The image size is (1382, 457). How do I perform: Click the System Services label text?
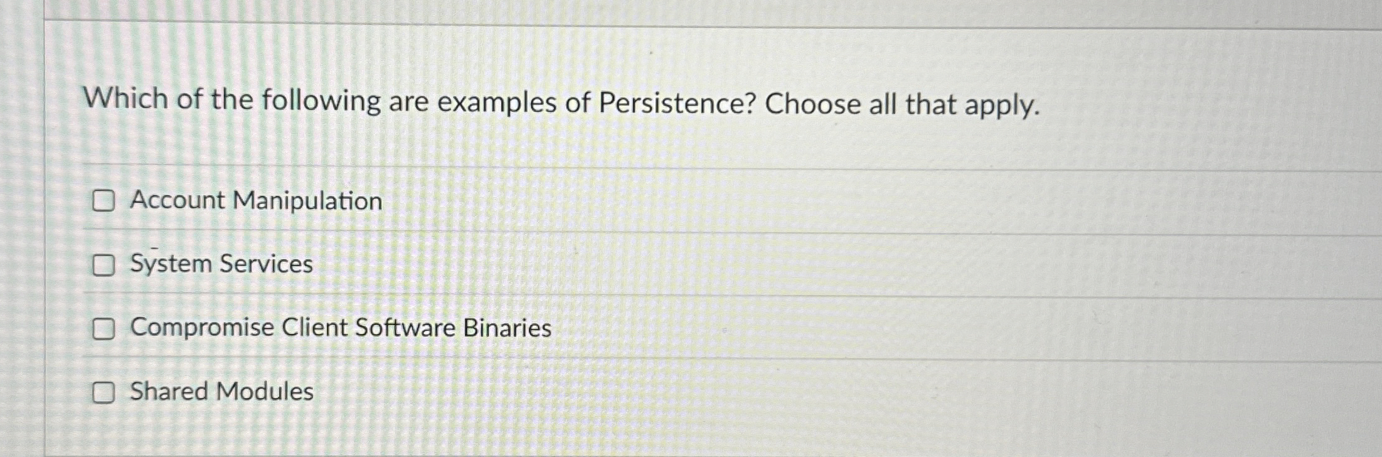pos(221,264)
